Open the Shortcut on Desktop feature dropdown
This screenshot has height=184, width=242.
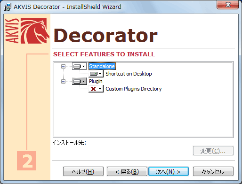(96, 74)
